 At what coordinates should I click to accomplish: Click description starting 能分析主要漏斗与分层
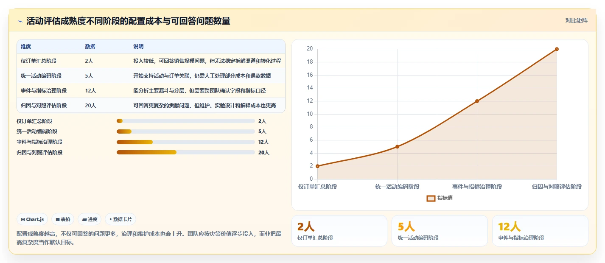click(x=199, y=91)
